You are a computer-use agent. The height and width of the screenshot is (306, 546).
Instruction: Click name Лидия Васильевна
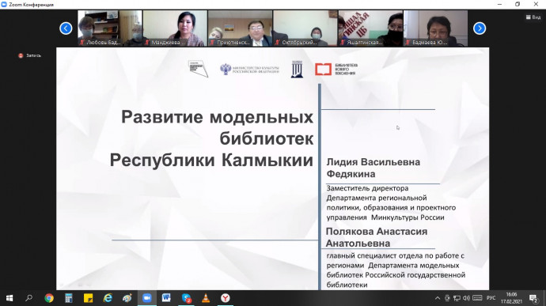pyautogui.click(x=373, y=162)
